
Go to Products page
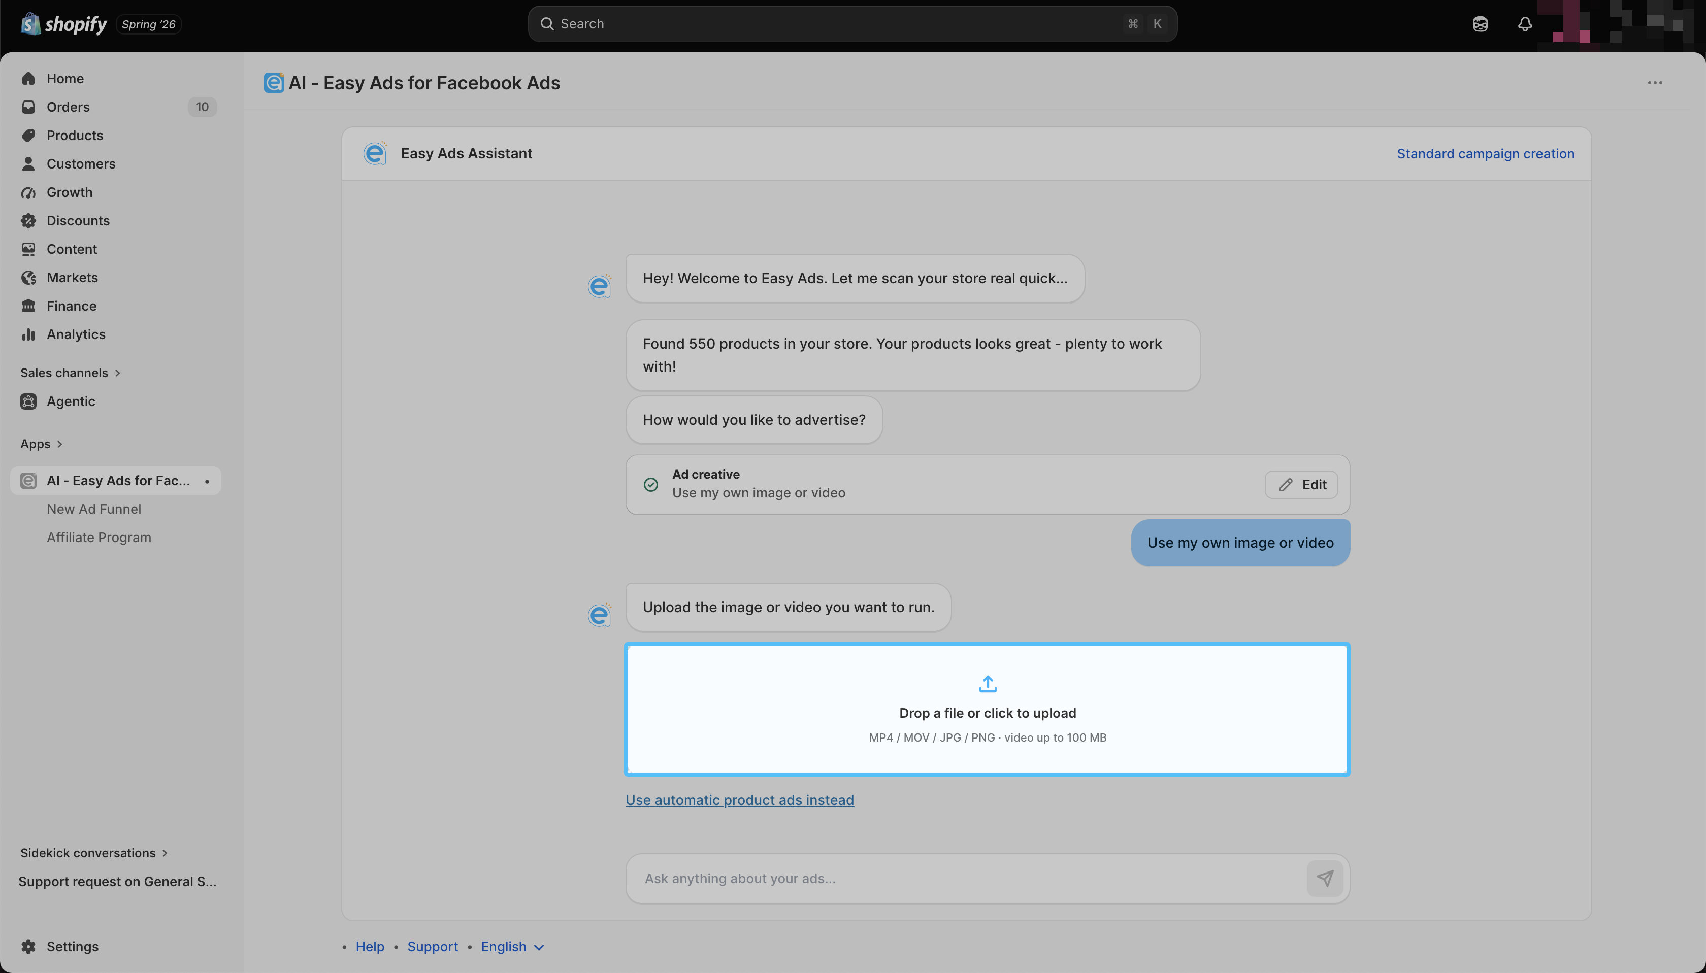[116, 136]
